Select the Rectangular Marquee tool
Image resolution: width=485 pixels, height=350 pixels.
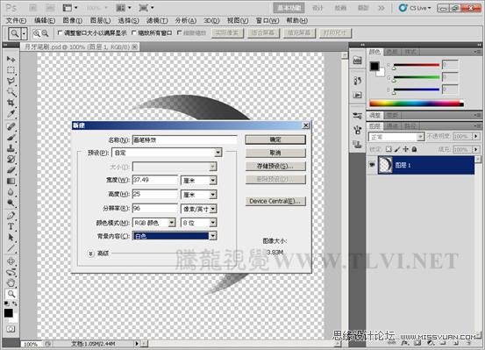click(11, 70)
